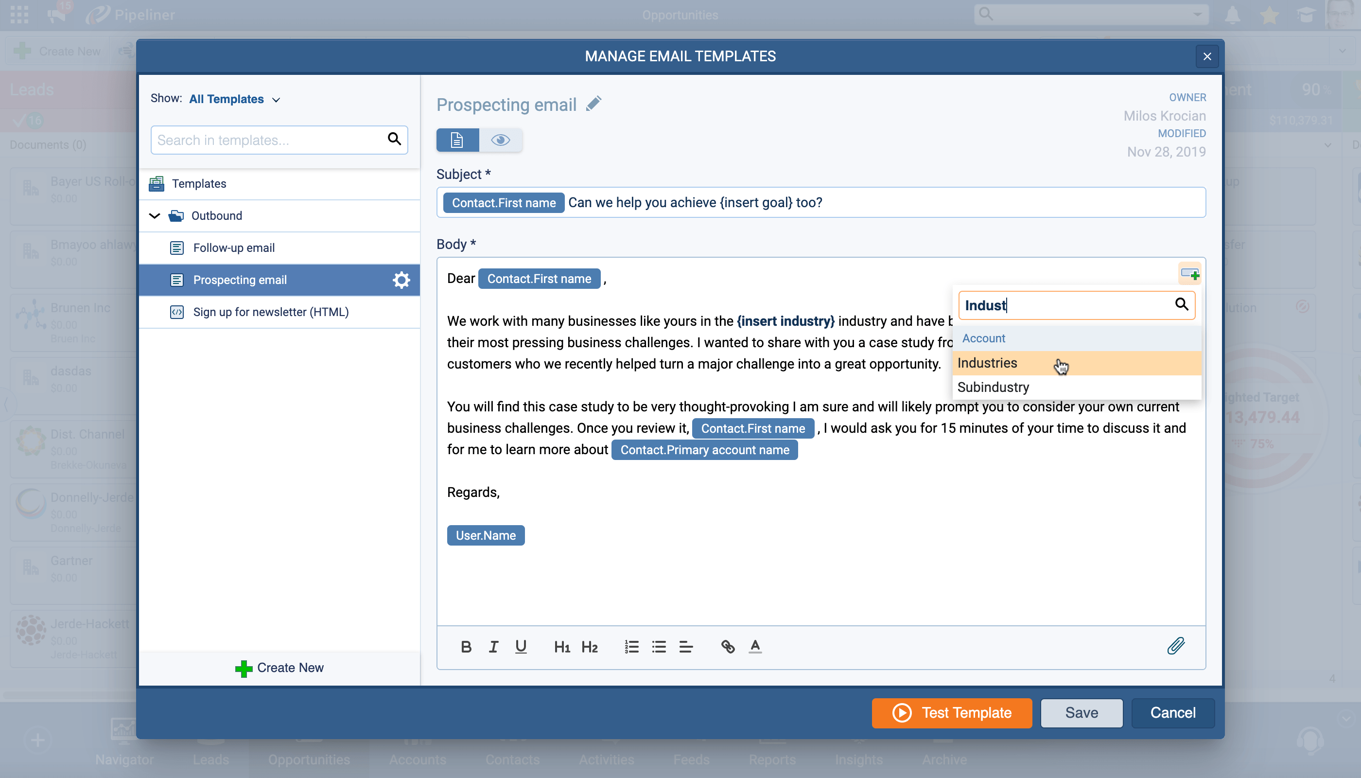Click the insert field tag icon
Screen dimensions: 1361x778
[1189, 274]
